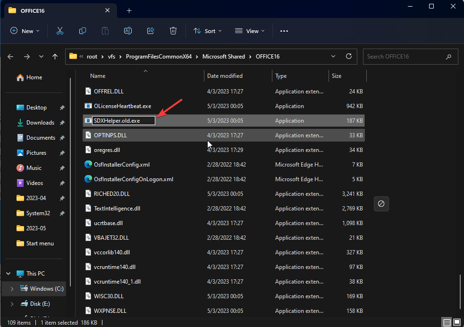Click the search magnifier icon
464x327 pixels.
[x=448, y=57]
